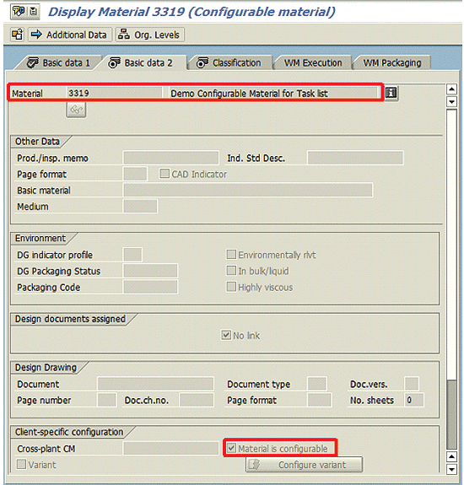This screenshot has width=464, height=485.
Task: Enable the Variant checkbox
Action: 21,464
